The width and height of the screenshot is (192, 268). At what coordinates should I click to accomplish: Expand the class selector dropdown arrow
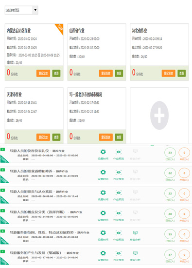(x=35, y=10)
